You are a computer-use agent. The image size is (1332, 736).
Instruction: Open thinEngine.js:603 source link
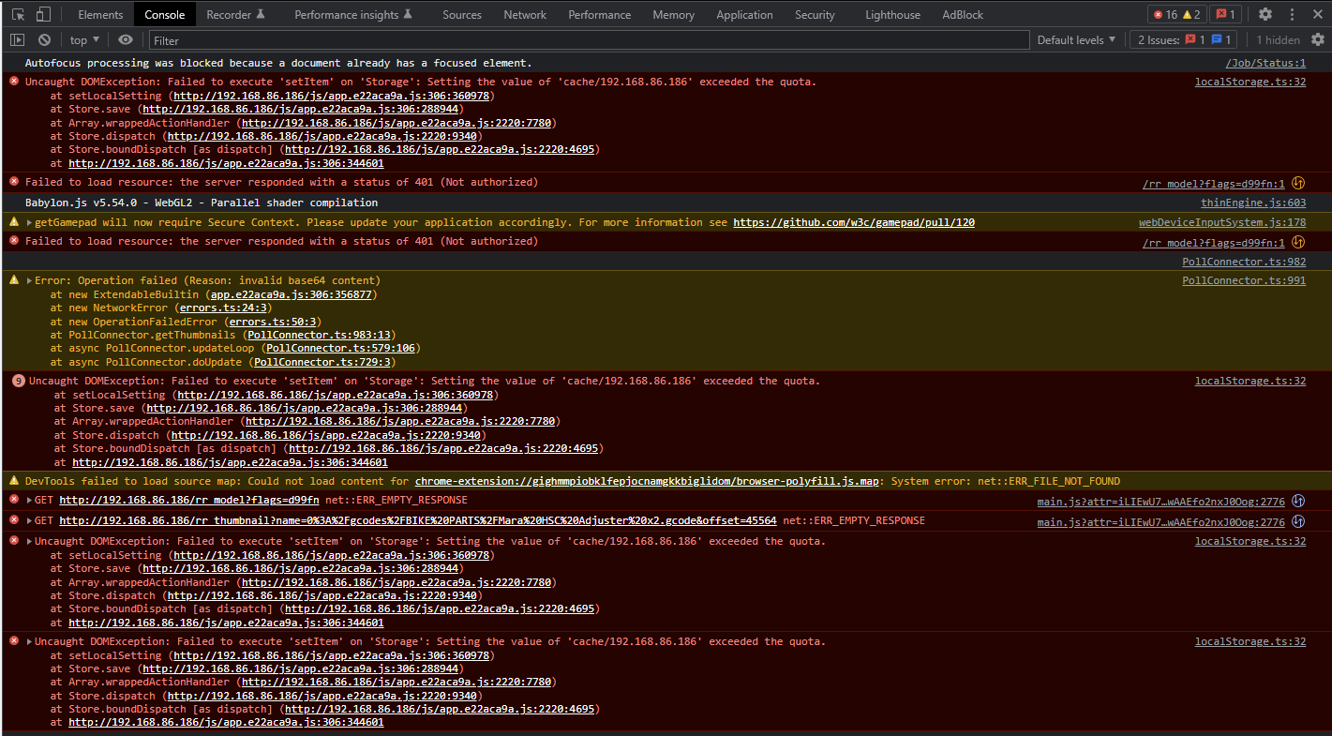coord(1253,203)
